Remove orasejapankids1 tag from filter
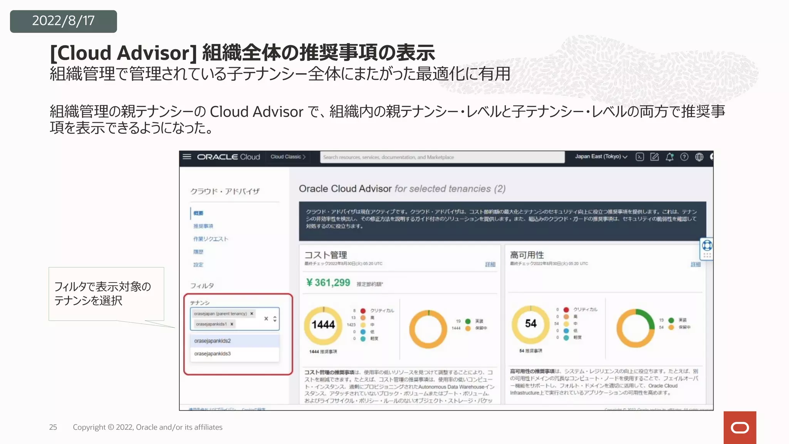The height and width of the screenshot is (444, 789). [232, 324]
